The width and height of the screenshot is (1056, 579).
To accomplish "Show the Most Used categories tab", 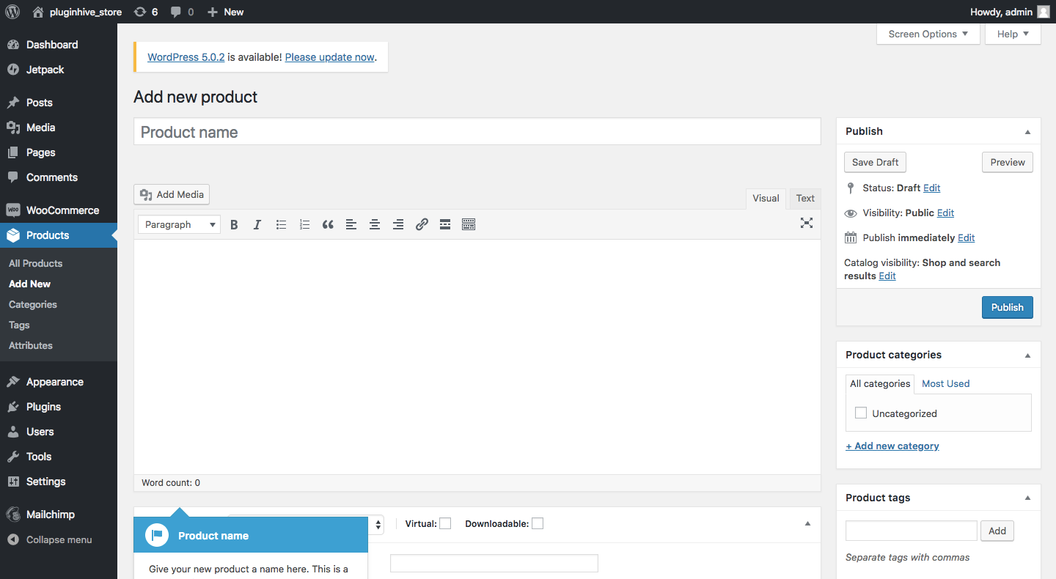I will (945, 383).
